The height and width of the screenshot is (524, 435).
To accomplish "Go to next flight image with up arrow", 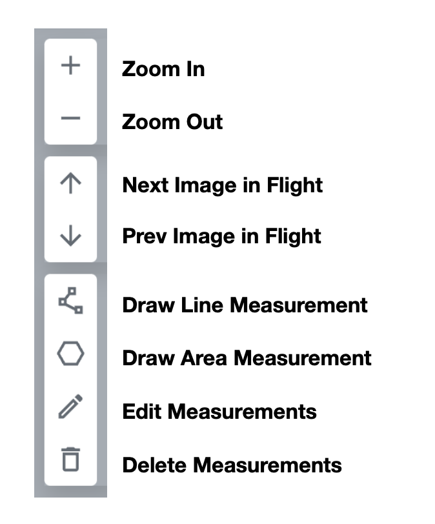I will click(x=70, y=184).
